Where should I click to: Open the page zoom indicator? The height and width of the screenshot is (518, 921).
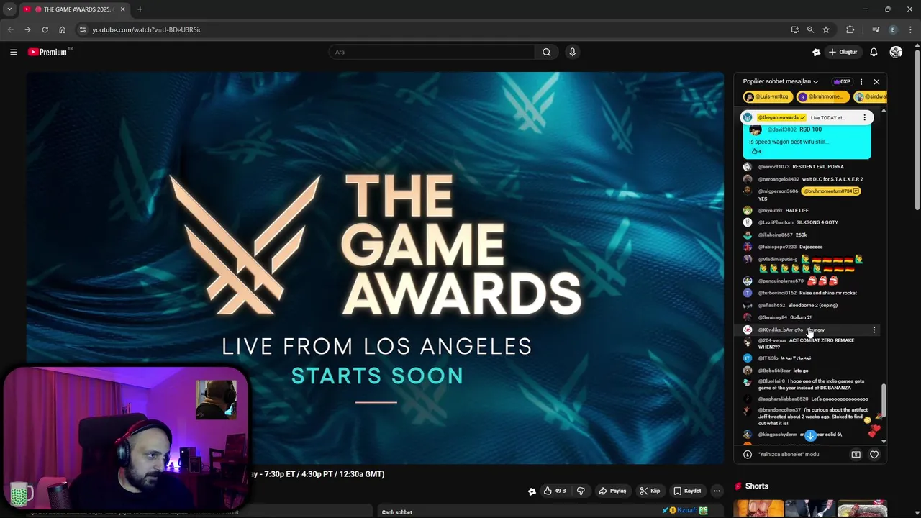click(810, 29)
